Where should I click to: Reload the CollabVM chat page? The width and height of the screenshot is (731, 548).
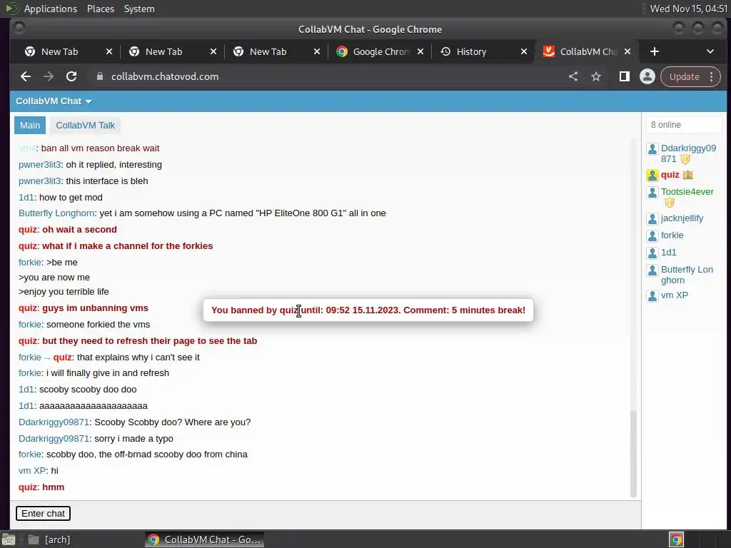click(x=71, y=76)
